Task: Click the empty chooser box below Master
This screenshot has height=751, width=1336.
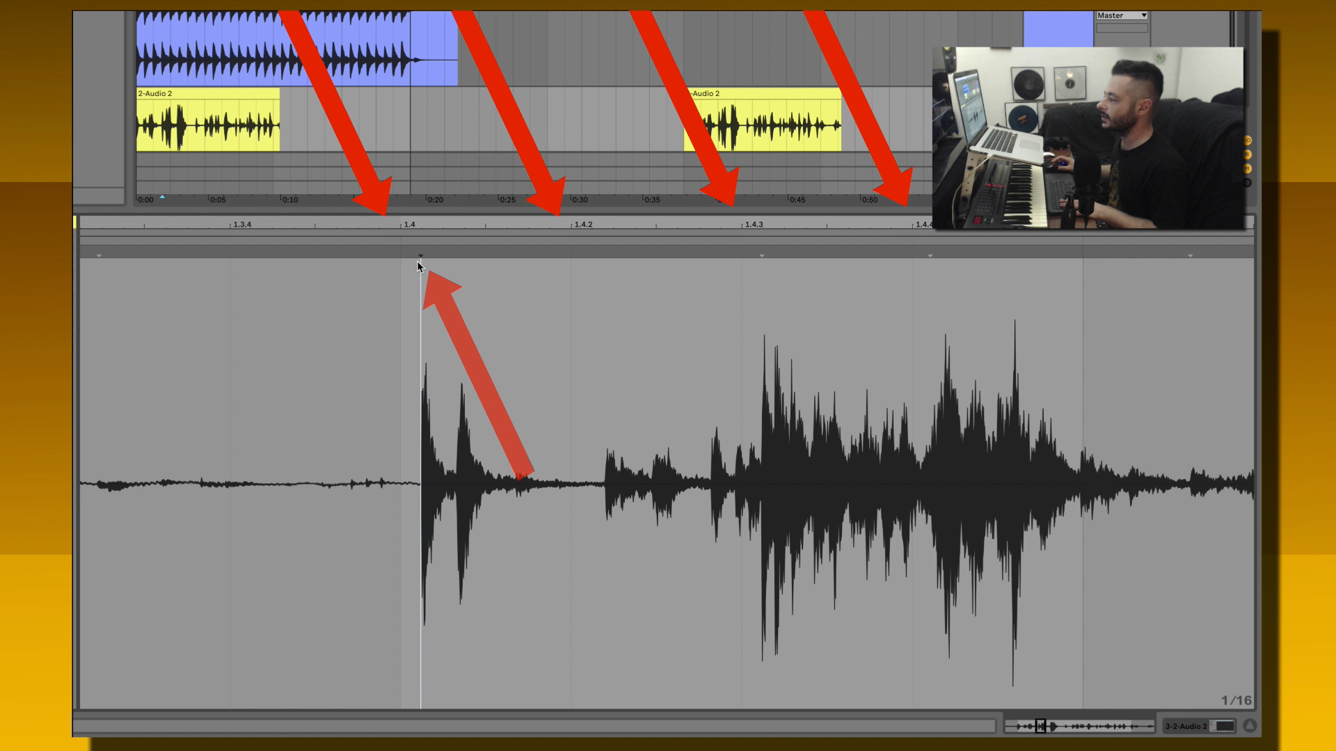Action: (x=1121, y=29)
